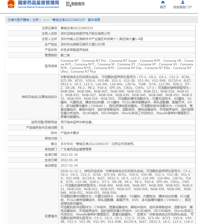Viewport: 198px width, 224px height.
Task: Click the 生产地址 label
Action: [51, 44]
